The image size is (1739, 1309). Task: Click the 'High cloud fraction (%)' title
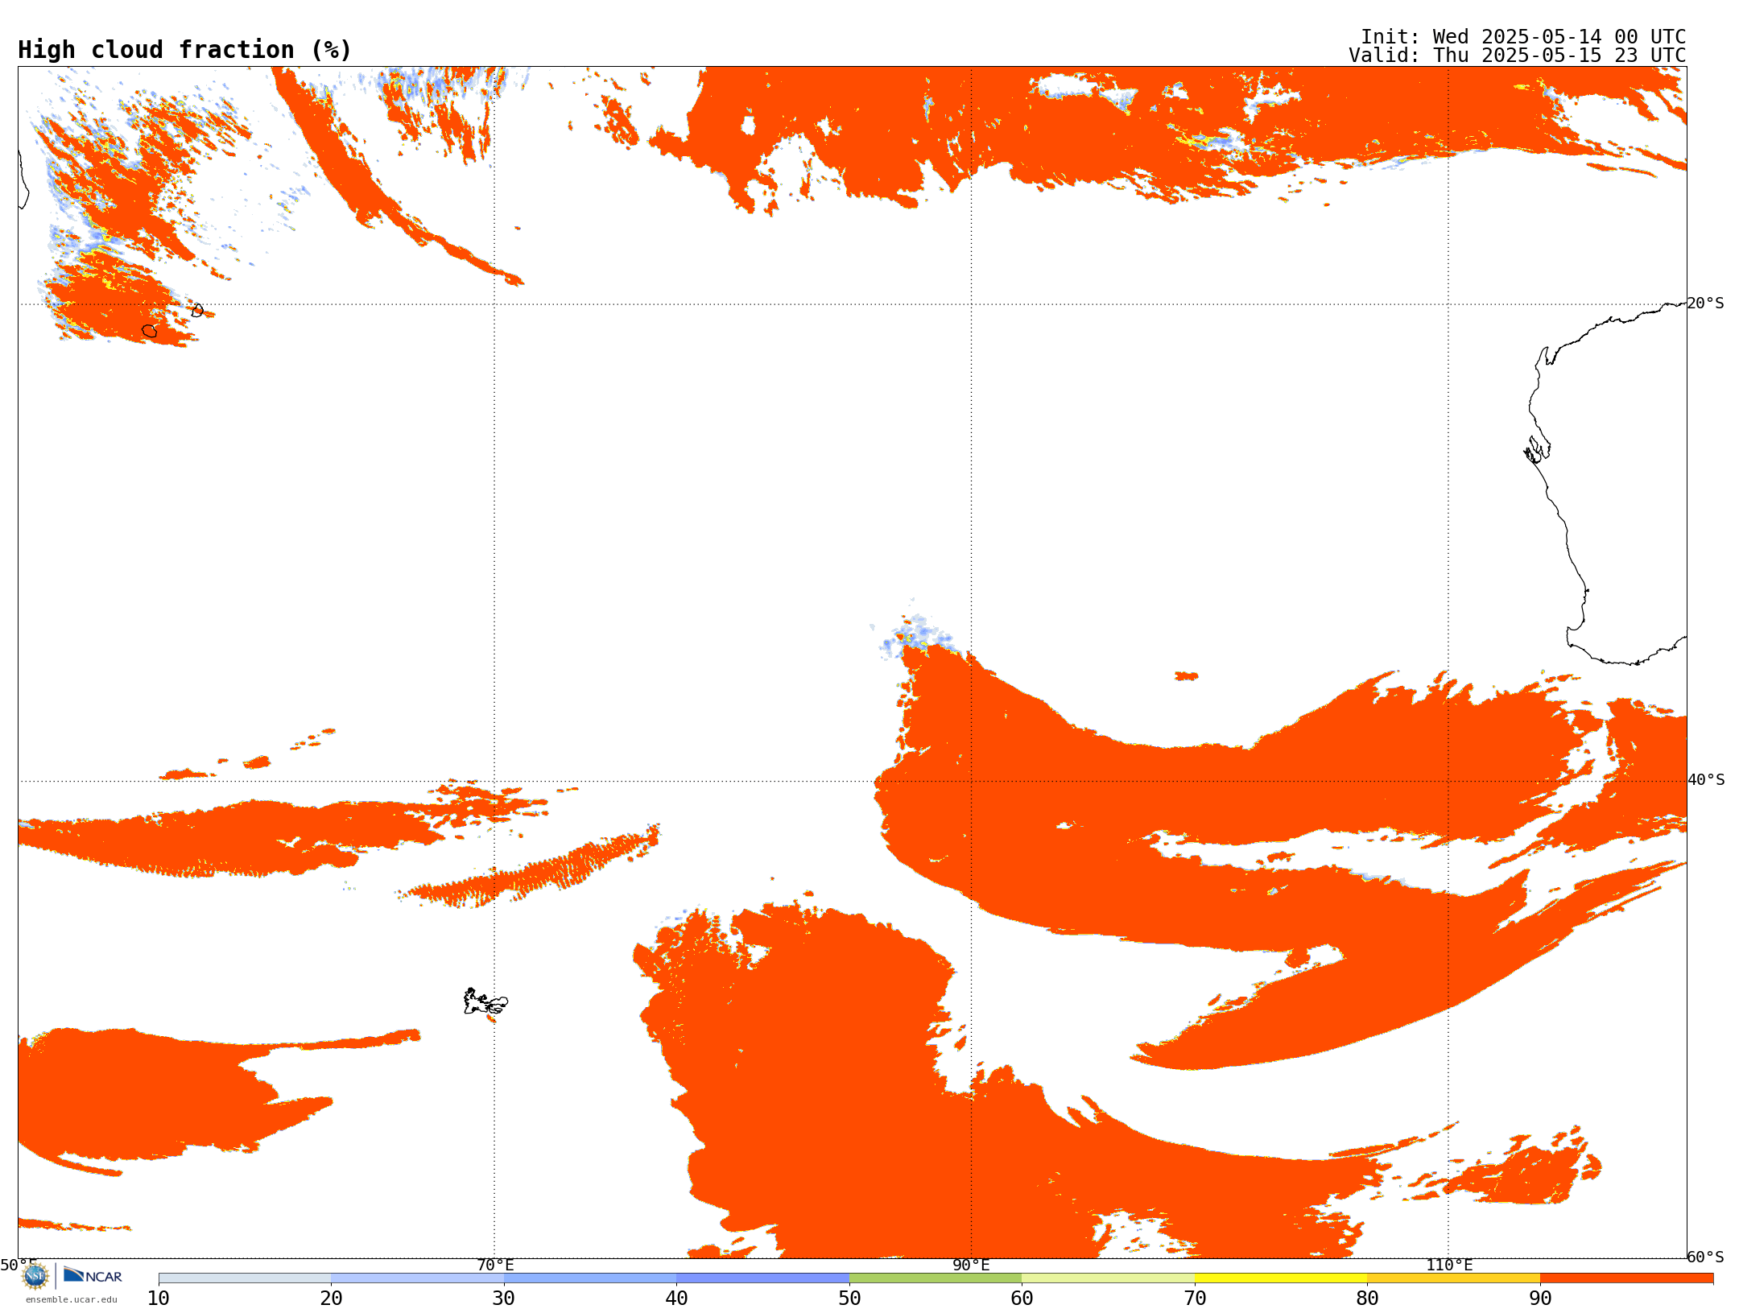tap(185, 50)
